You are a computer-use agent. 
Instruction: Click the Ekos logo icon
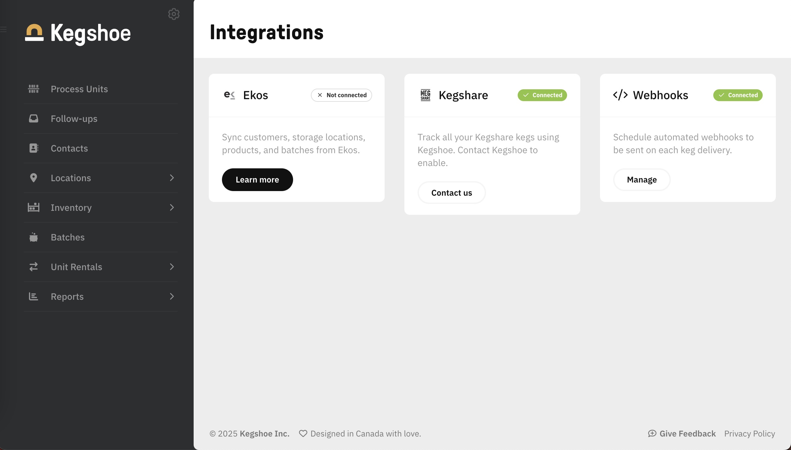coord(230,95)
